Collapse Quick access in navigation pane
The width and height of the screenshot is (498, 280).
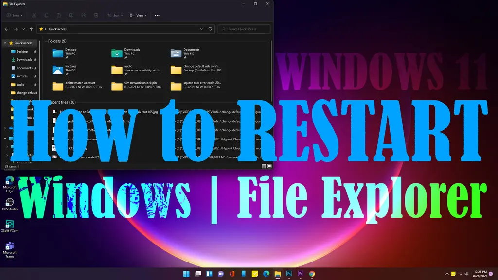[5, 43]
